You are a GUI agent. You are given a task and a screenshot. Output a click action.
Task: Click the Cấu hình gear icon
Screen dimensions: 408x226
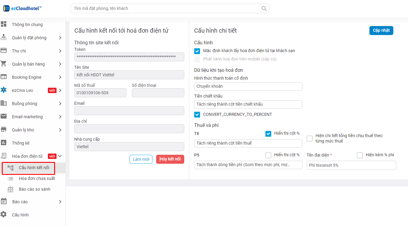4,215
